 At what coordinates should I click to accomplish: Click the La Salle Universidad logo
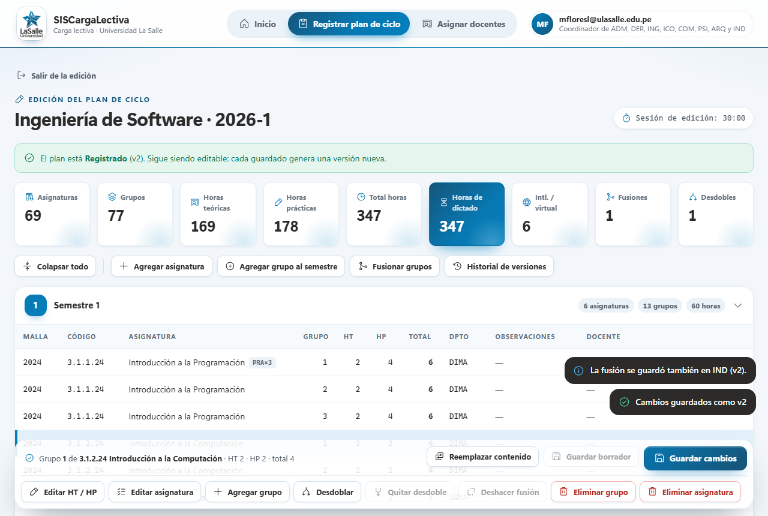(x=32, y=24)
